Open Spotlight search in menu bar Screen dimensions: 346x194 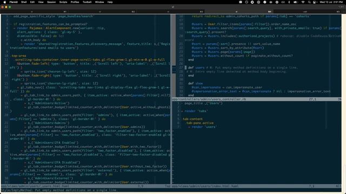(x=309, y=2)
